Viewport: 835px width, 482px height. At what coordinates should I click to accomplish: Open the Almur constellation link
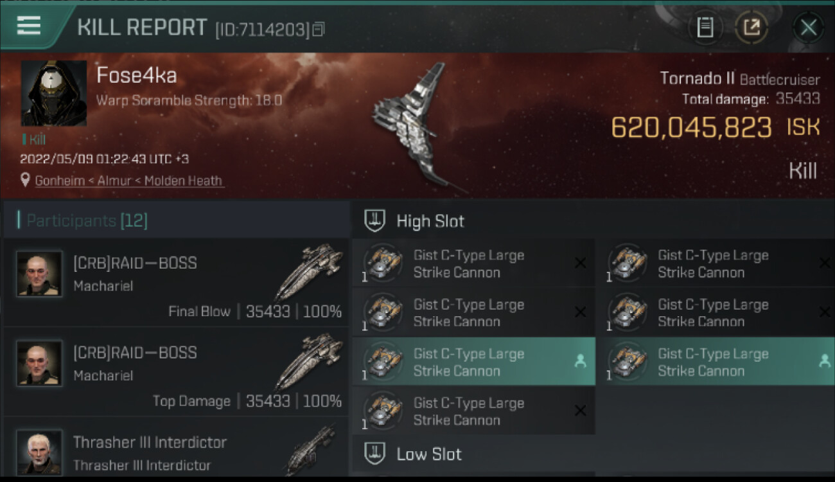coord(116,181)
